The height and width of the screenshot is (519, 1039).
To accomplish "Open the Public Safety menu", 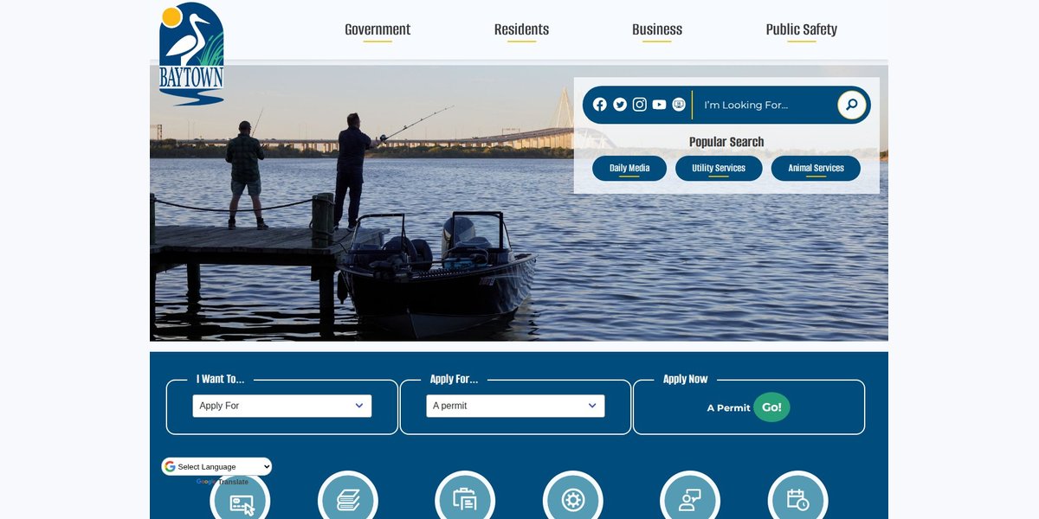I will (802, 29).
